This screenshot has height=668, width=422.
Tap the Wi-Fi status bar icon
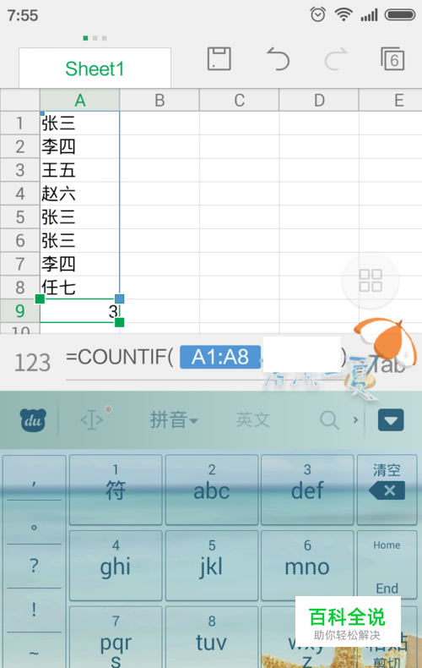point(344,14)
